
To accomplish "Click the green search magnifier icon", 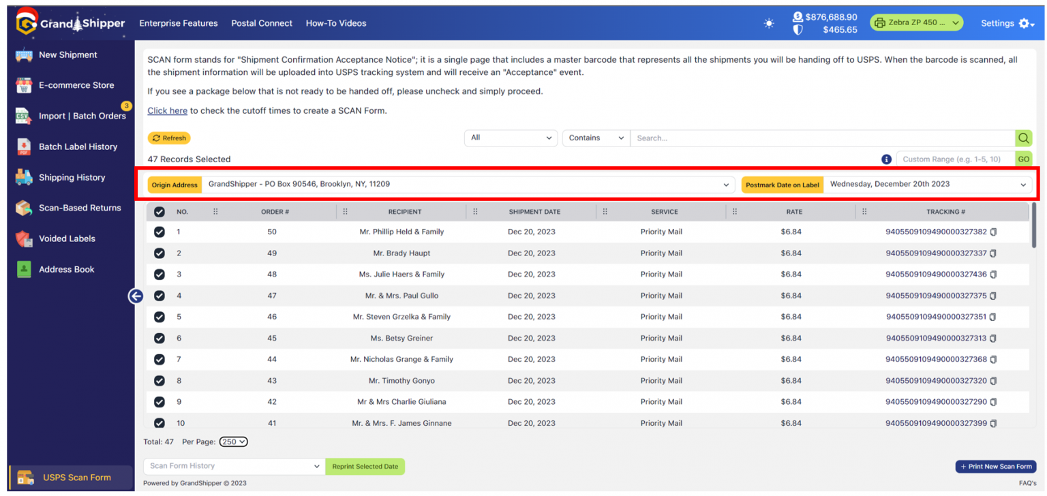I will point(1023,138).
